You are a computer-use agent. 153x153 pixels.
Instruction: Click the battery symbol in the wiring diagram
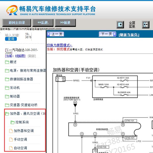[60, 79]
